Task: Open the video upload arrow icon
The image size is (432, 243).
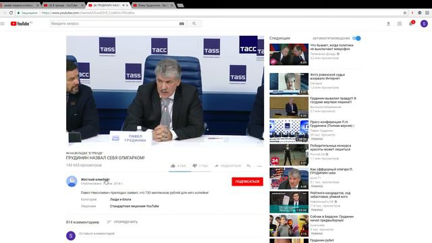Action: (388, 24)
